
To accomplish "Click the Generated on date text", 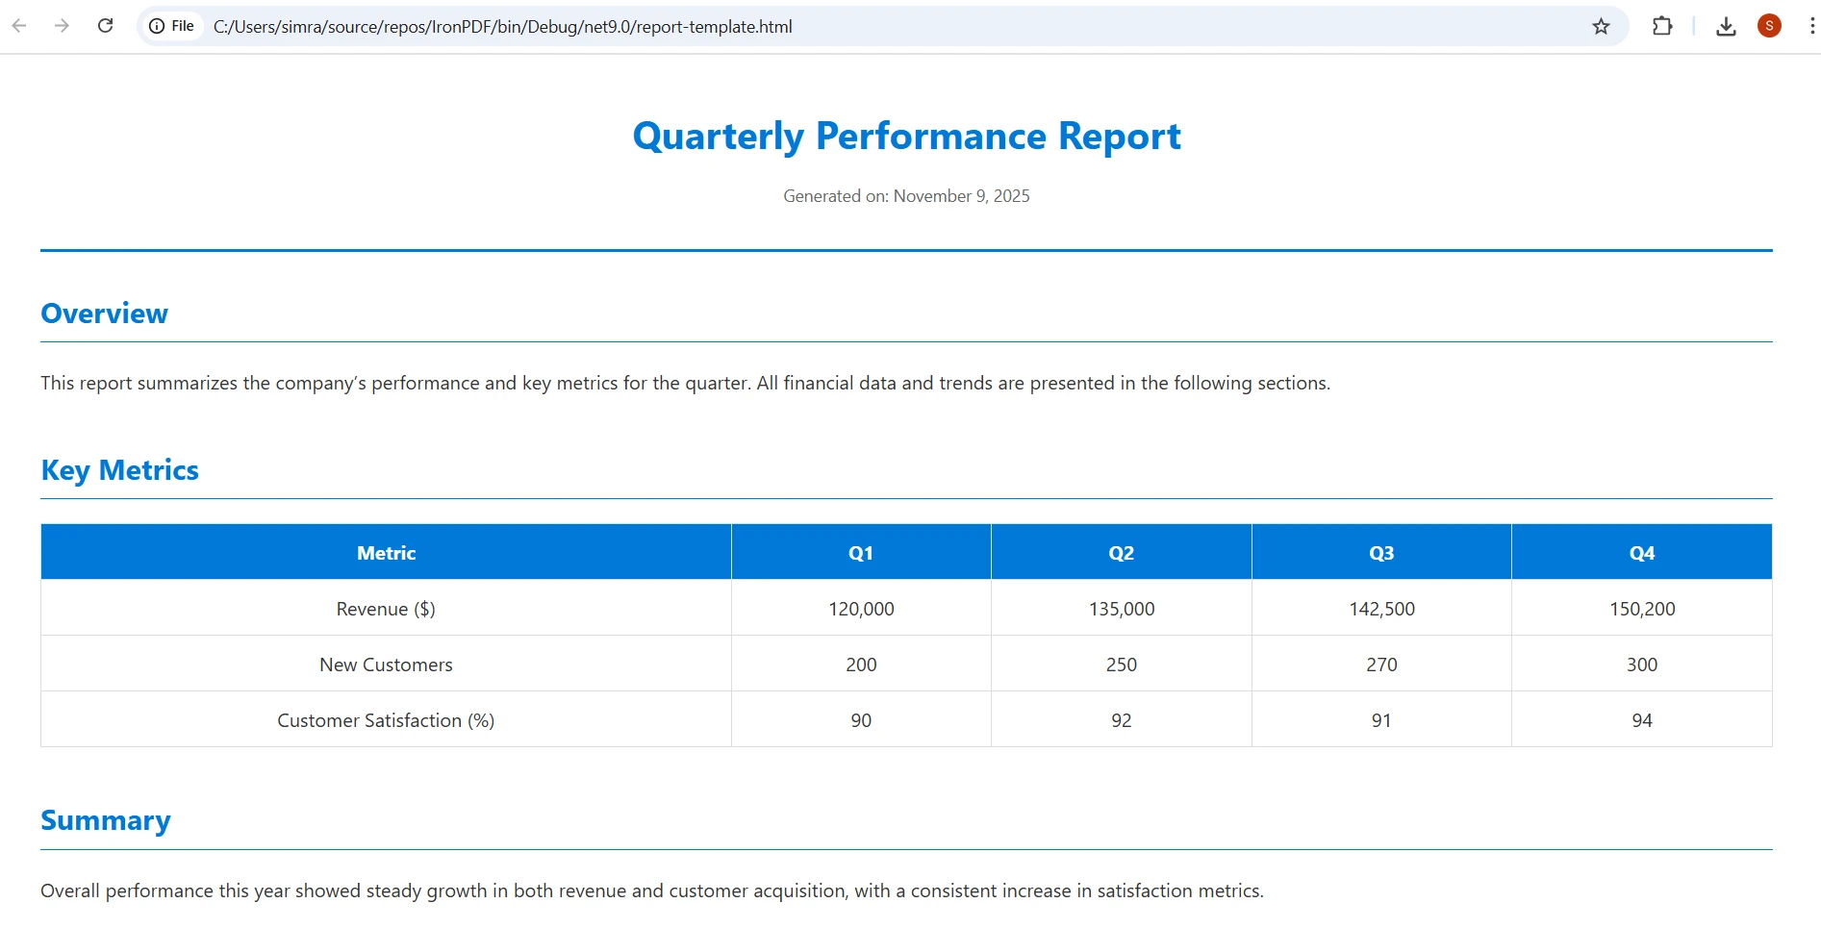I will pos(906,196).
